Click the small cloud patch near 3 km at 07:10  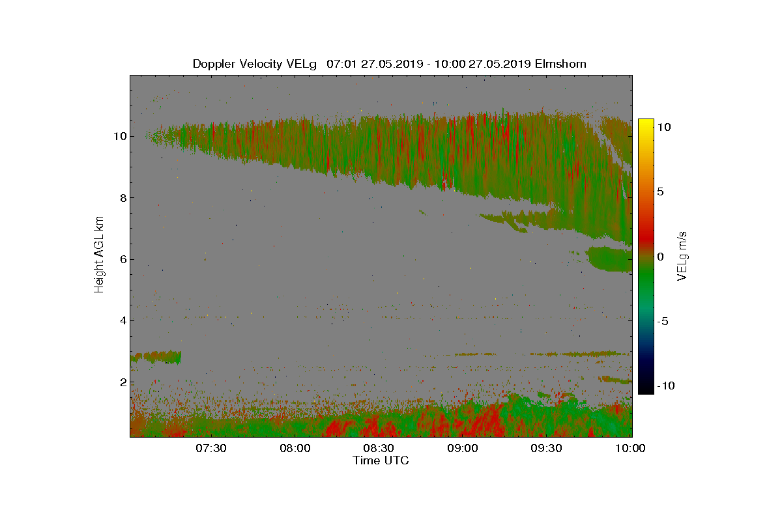point(156,357)
